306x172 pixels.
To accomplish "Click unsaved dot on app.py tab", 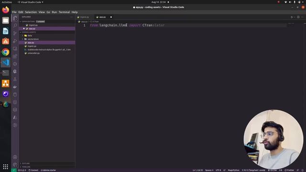I will pyautogui.click(x=111, y=17).
